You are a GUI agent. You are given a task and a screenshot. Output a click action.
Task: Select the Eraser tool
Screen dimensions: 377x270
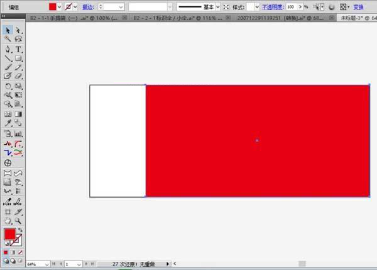pos(18,76)
